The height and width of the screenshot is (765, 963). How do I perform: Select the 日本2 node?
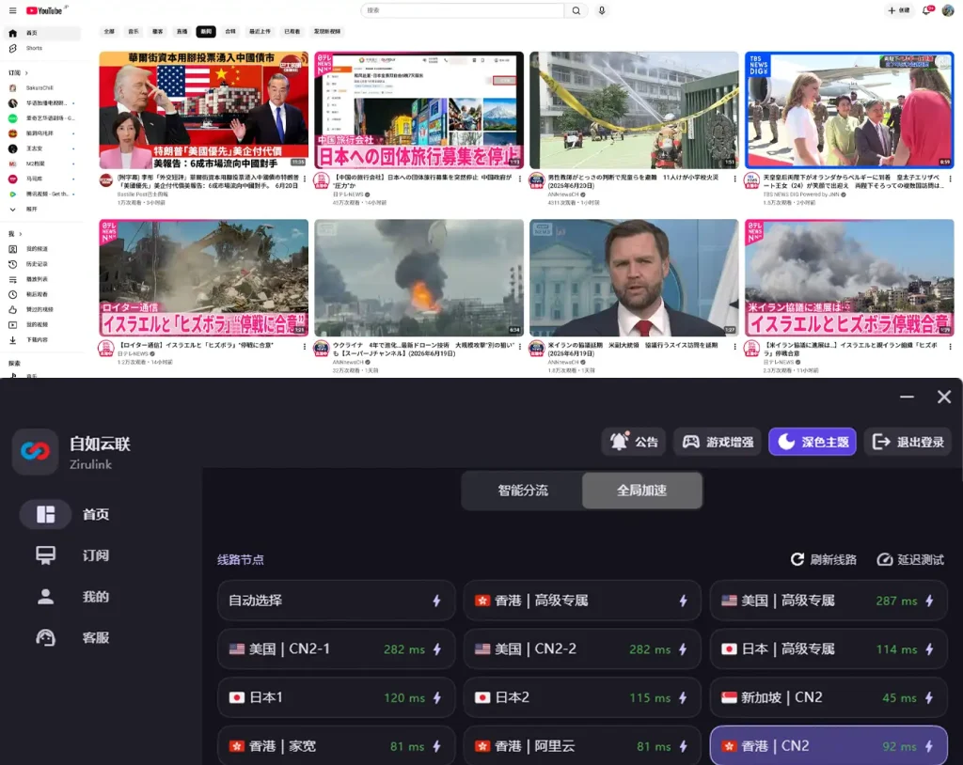click(581, 697)
